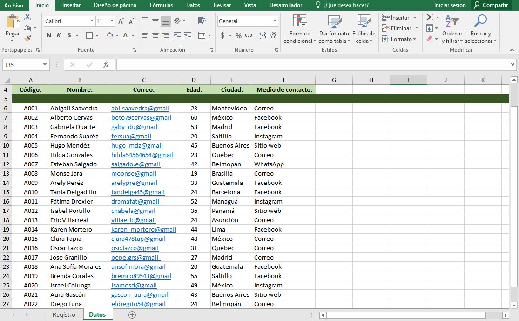
Task: Open Buscar y seleccionar dropdown
Action: (x=481, y=29)
